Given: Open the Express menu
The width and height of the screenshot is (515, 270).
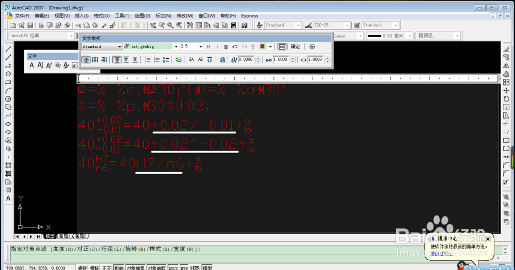Looking at the screenshot, I should [x=250, y=16].
